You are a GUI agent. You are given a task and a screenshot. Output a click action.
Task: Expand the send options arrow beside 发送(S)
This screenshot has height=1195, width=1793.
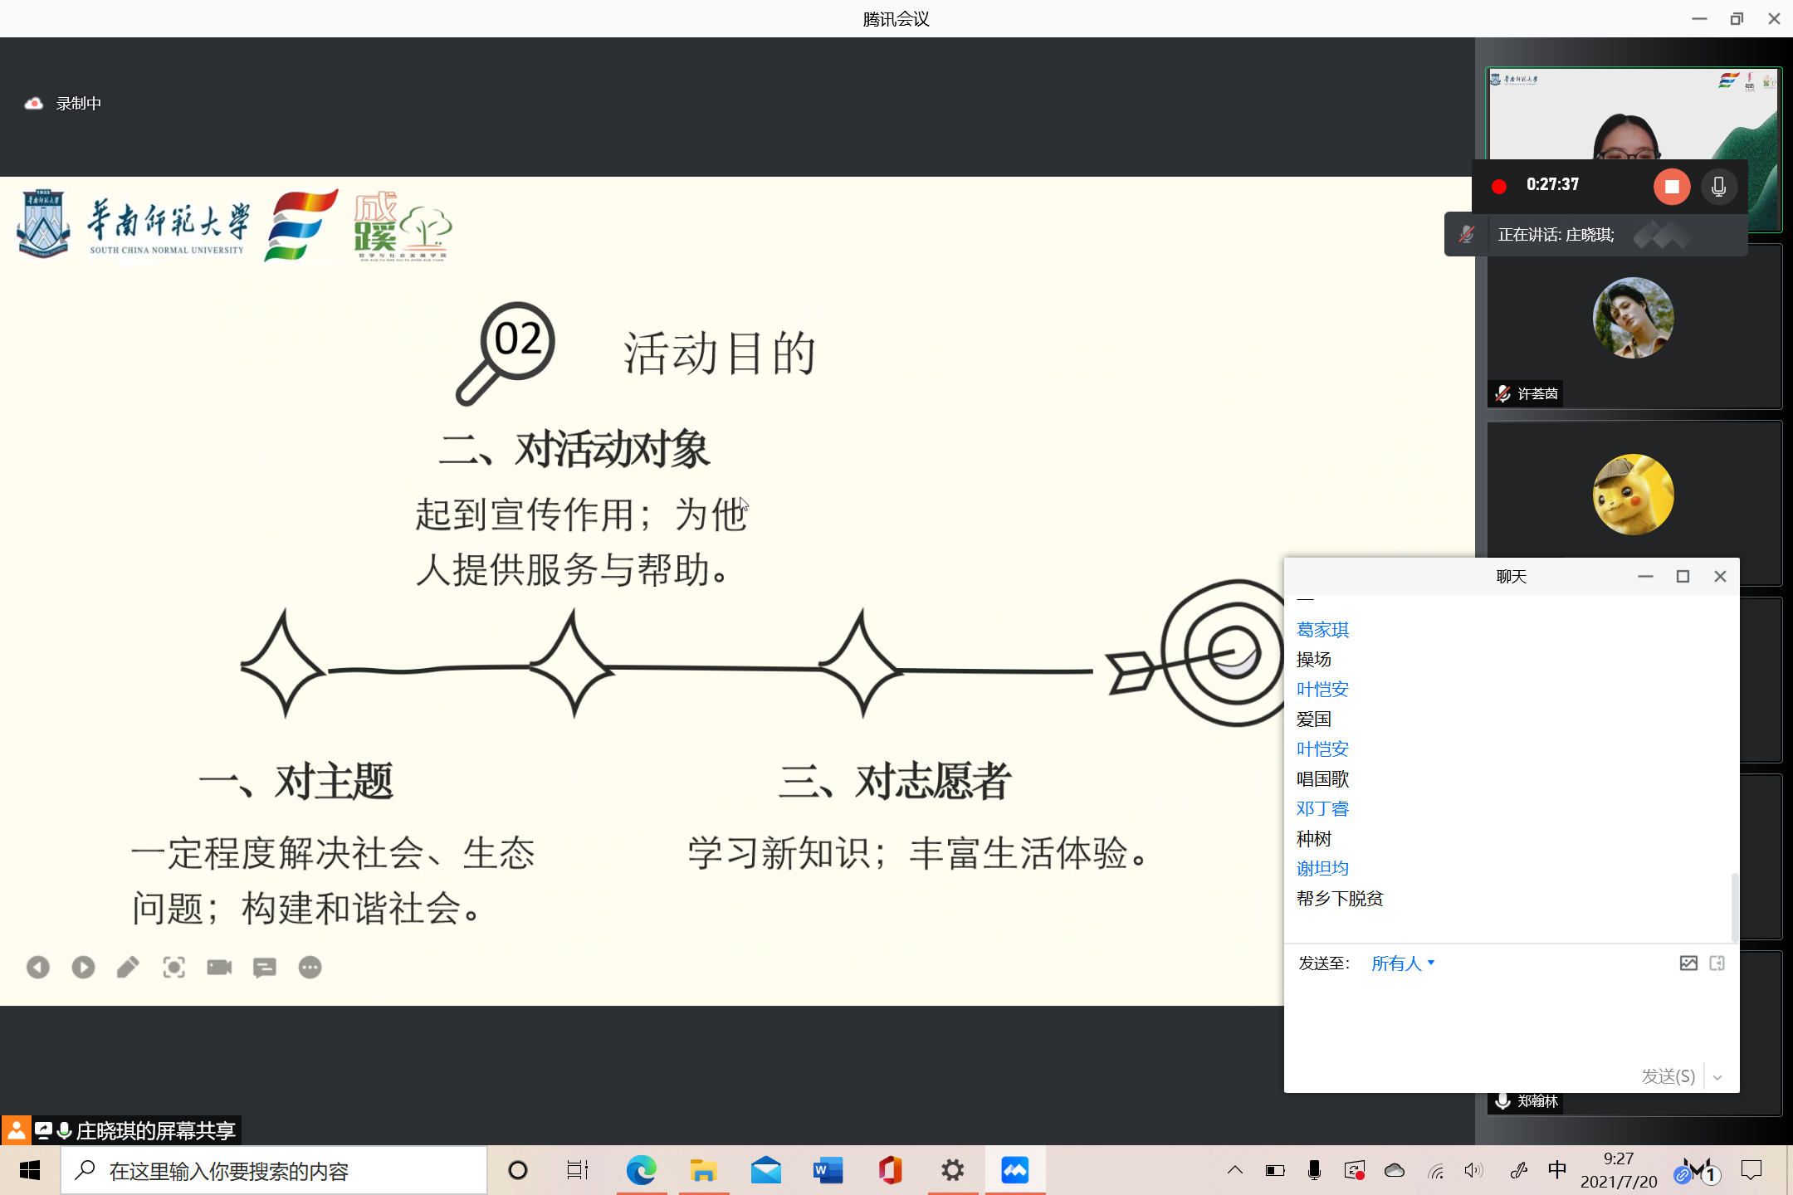1718,1077
